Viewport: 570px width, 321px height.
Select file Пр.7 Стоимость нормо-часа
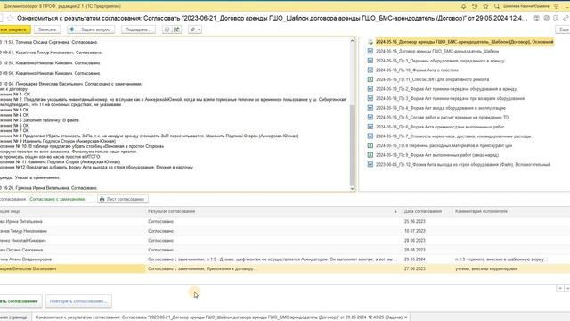pos(453,136)
